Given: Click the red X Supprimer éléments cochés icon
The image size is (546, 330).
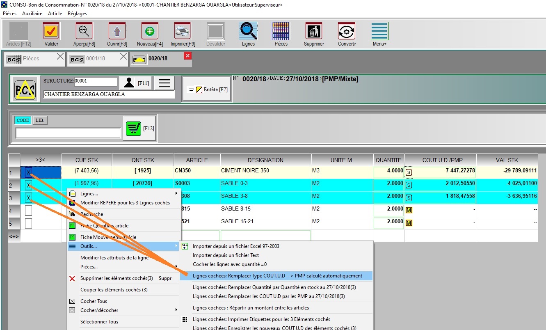Looking at the screenshot, I should click(72, 278).
